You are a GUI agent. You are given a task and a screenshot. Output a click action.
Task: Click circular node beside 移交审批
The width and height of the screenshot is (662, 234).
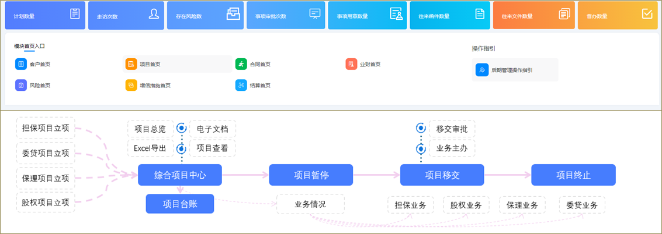pyautogui.click(x=421, y=128)
